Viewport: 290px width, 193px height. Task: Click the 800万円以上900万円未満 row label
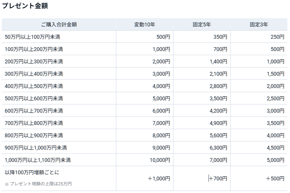click(34, 136)
